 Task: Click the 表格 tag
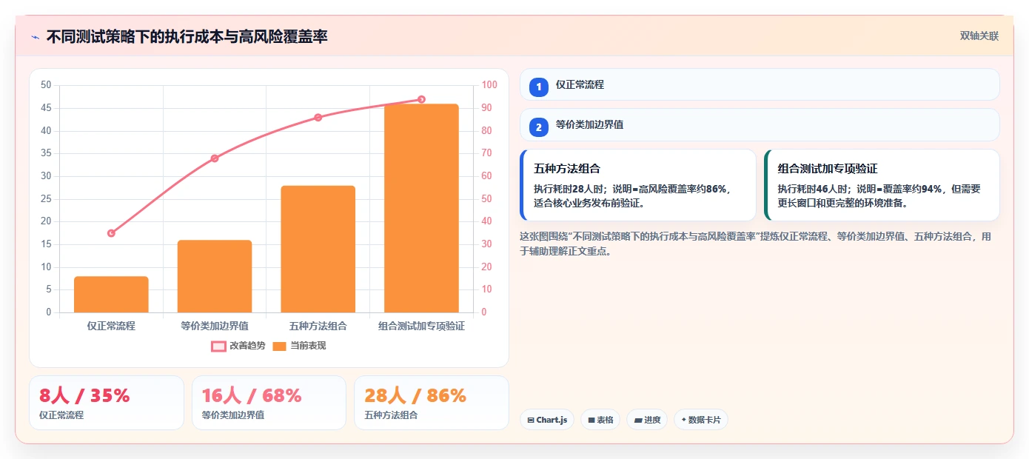[x=600, y=420]
